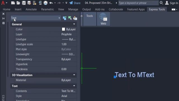179x101 pixels.
Task: Click the Material ByLayer value
Action: click(66, 80)
